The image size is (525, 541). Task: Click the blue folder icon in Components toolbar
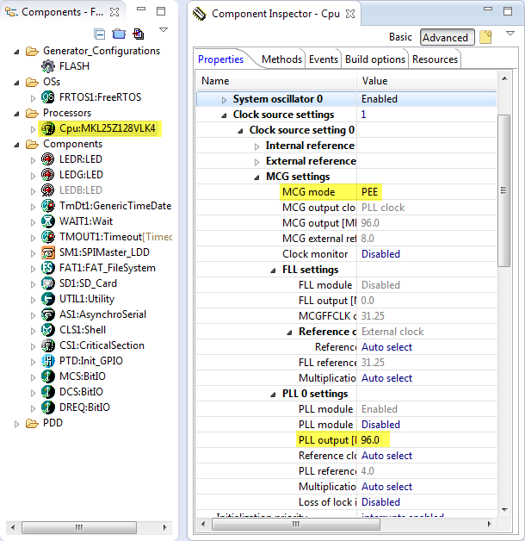[119, 34]
